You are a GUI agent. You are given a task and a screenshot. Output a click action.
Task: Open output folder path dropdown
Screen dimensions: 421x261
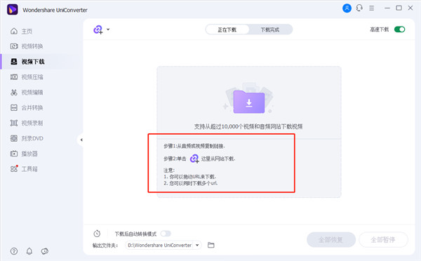pos(197,245)
